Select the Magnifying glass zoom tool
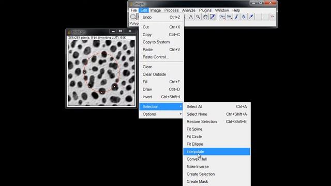331x186 pixels. point(198,17)
